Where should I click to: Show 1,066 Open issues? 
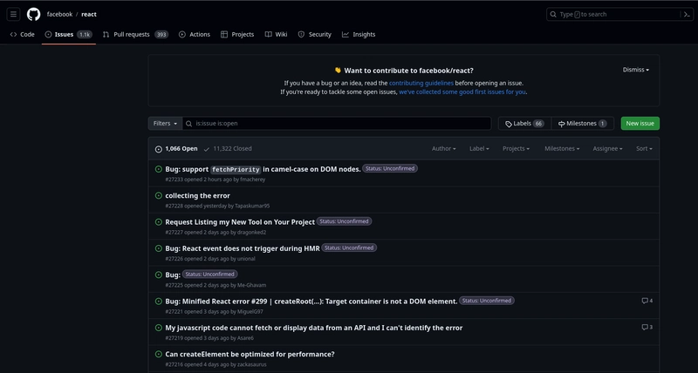tap(176, 149)
